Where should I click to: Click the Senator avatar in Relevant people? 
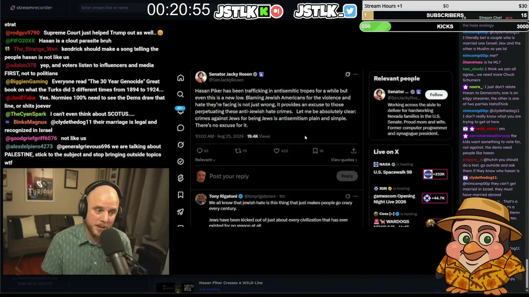click(379, 94)
